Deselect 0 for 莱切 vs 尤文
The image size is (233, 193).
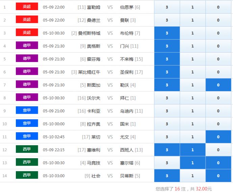pos(218,137)
